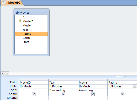Click the MovieID Field cell in grid
Screen dimensions: 137x100
[x=34, y=83]
